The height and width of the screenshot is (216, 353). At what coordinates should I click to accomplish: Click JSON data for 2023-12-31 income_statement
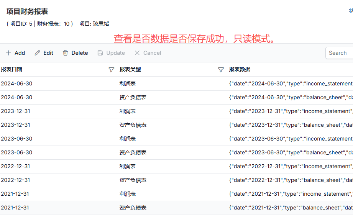(291, 111)
